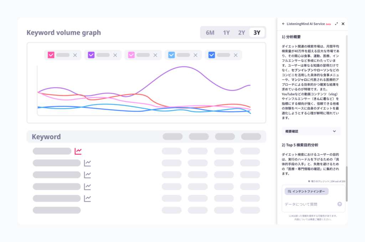Viewport: 365px width, 242px height.
Task: Open the trend chart for first keyword row
Action: [x=78, y=151]
